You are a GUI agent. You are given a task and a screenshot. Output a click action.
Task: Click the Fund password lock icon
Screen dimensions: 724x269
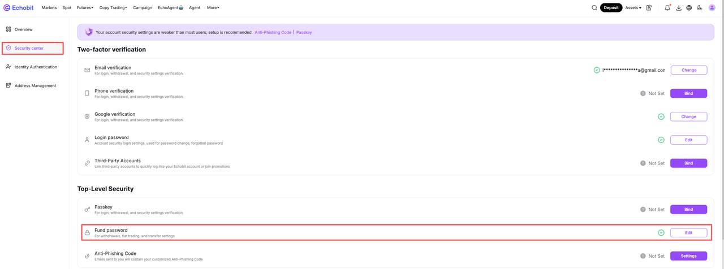(87, 233)
